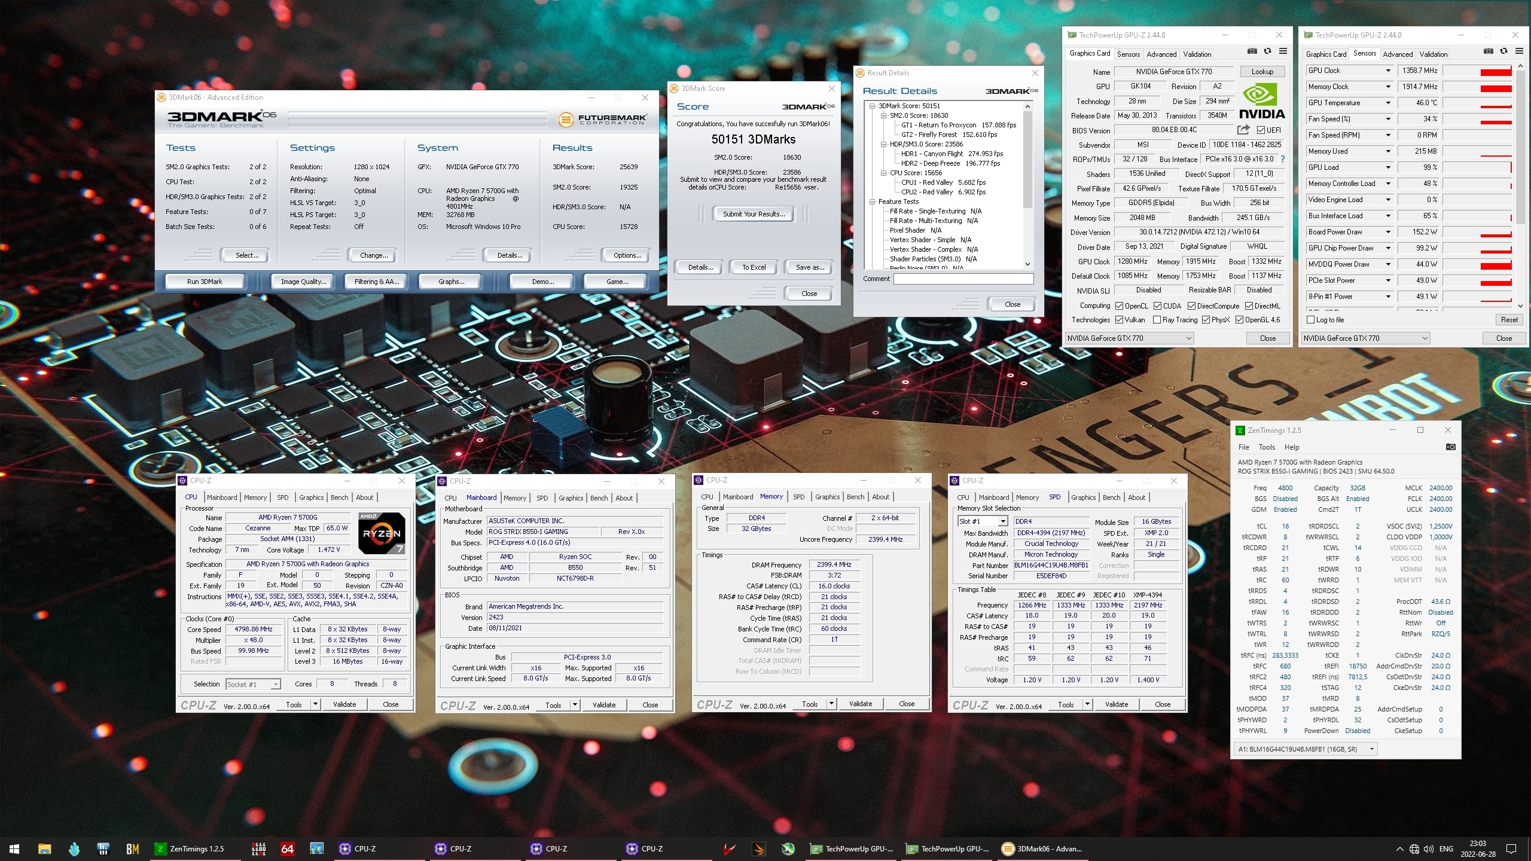This screenshot has width=1531, height=861.
Task: Take a screenshot in the GPU-Z Graphics Card window
Action: point(1252,51)
